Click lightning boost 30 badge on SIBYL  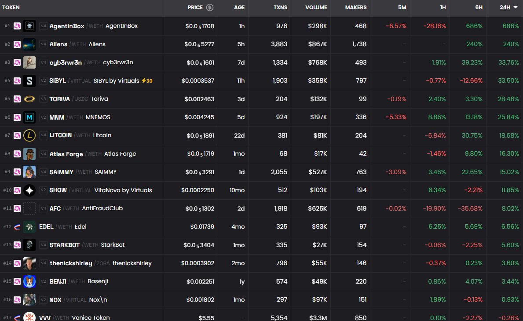coord(147,80)
